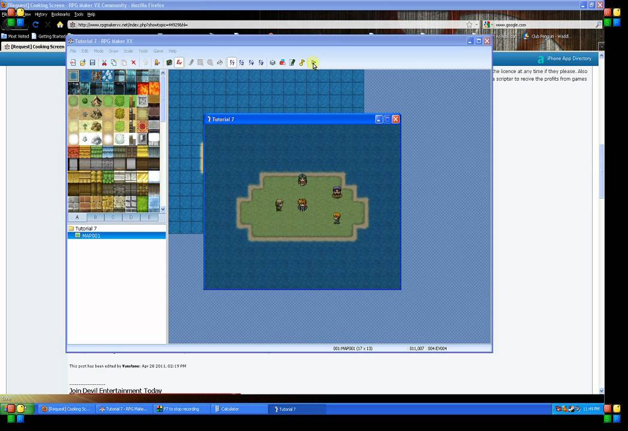Set map scale to 1/8
Image resolution: width=628 pixels, height=431 pixels.
[x=261, y=63]
